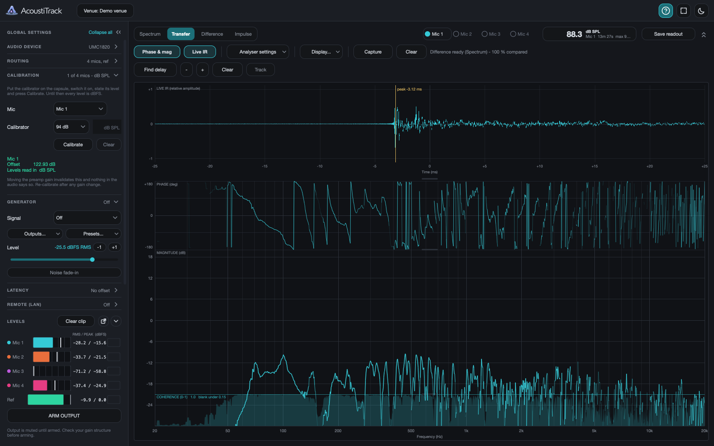Decrease delay with minus button
This screenshot has height=446, width=714.
[187, 70]
